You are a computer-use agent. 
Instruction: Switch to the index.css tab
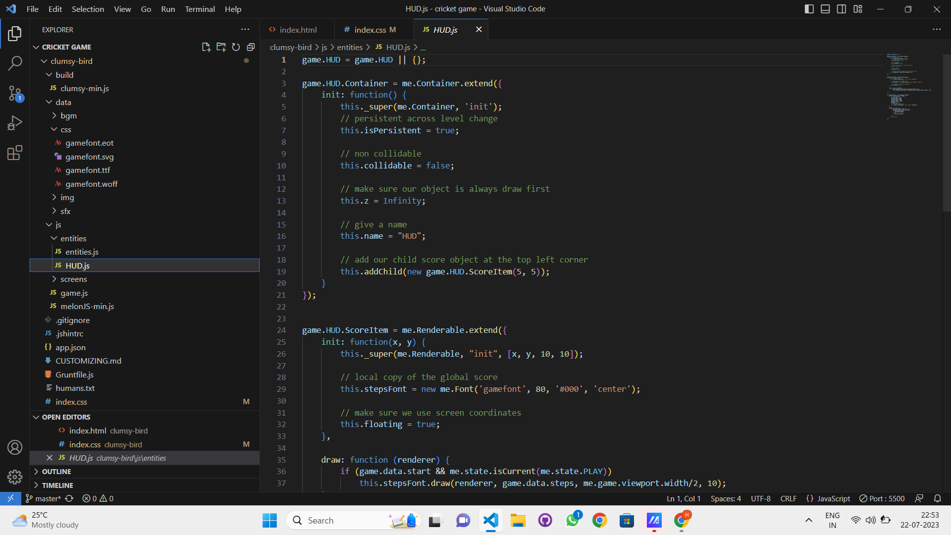click(370, 30)
